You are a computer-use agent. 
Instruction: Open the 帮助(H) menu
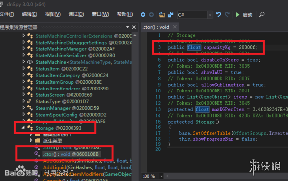pyautogui.click(x=125, y=14)
